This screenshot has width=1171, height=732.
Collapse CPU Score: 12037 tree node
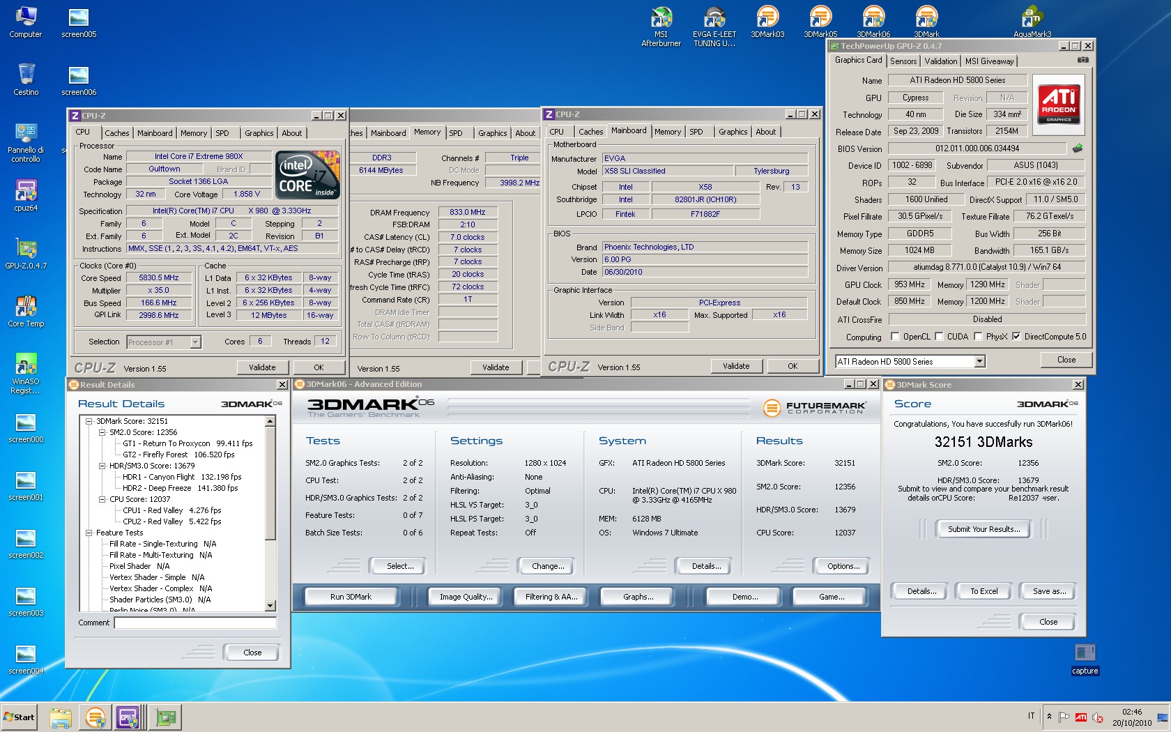[102, 499]
